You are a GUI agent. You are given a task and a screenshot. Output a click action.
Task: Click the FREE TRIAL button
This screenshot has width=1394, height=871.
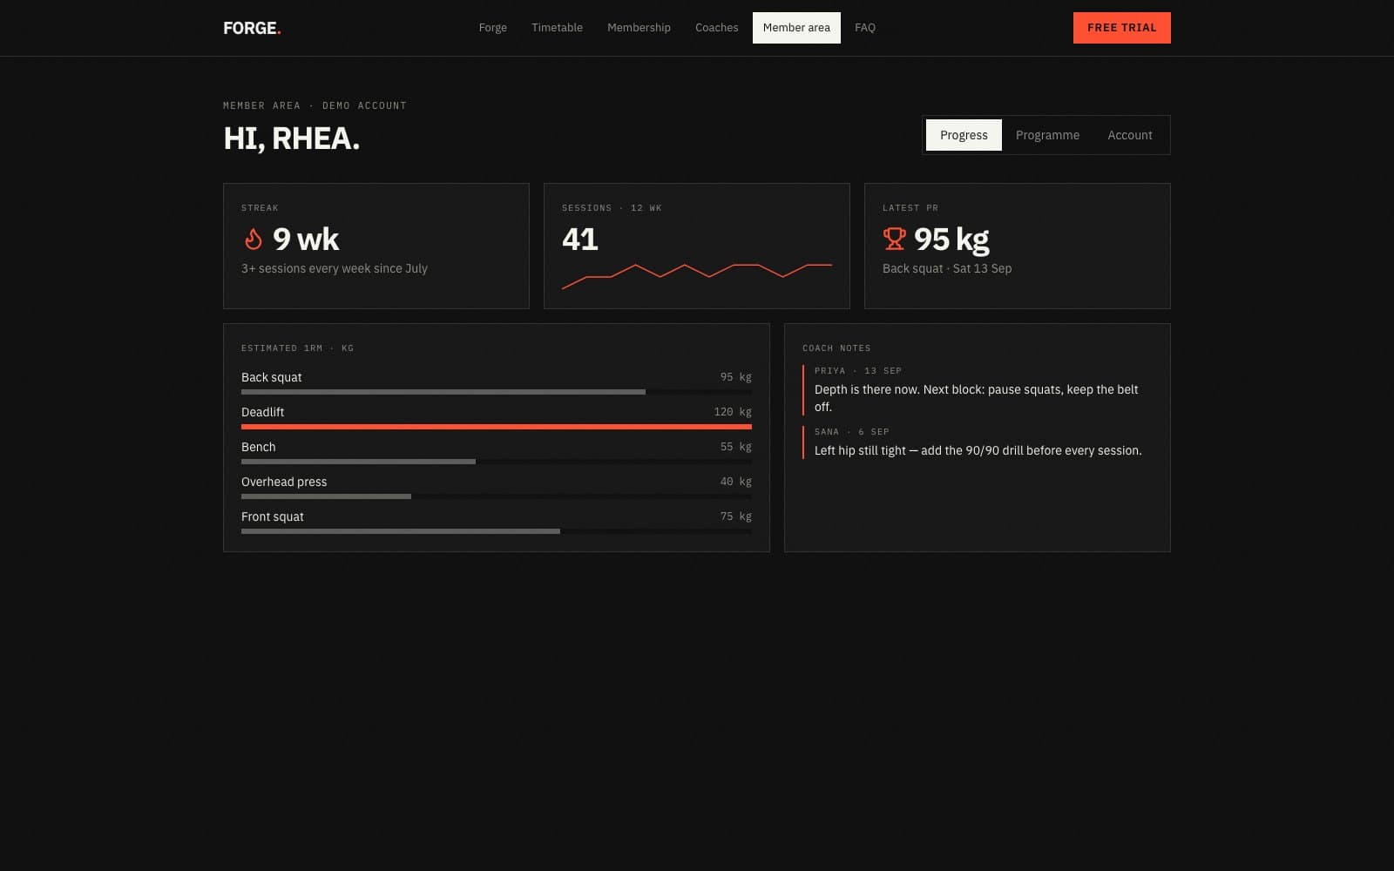click(1121, 28)
